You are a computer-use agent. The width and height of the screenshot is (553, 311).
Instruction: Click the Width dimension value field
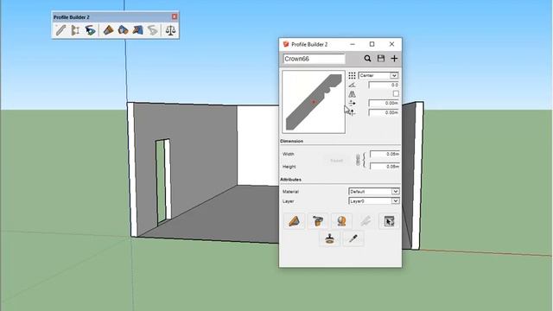coord(385,154)
